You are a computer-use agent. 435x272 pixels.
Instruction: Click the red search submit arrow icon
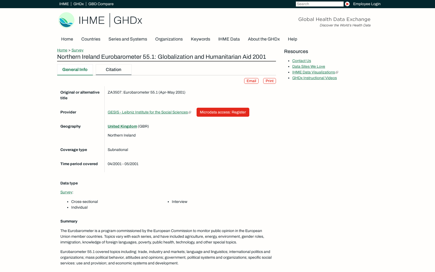[x=347, y=4]
